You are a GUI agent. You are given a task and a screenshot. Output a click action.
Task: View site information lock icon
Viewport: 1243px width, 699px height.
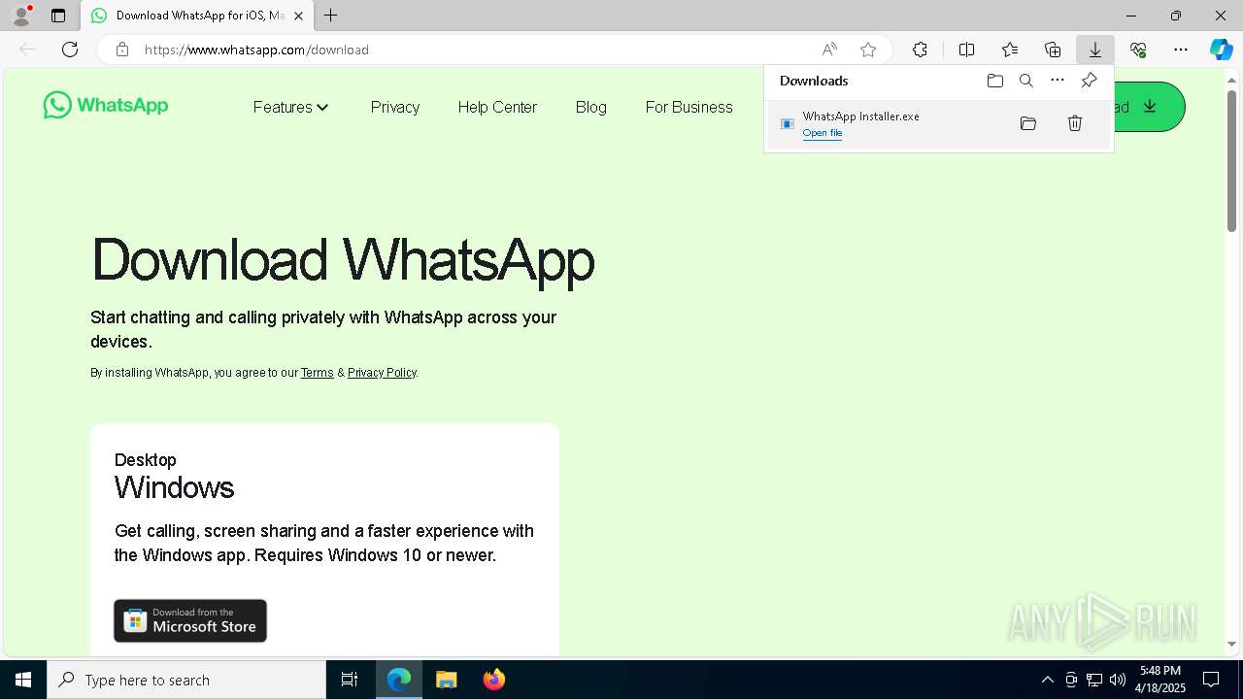pos(122,50)
